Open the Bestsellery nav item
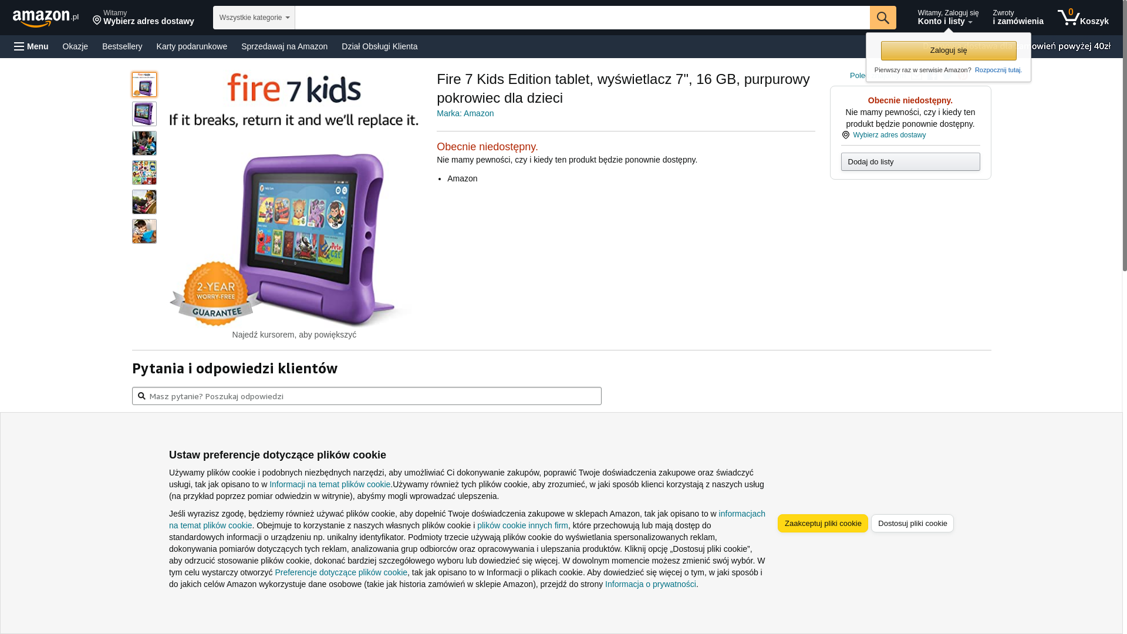The image size is (1127, 634). 122,46
